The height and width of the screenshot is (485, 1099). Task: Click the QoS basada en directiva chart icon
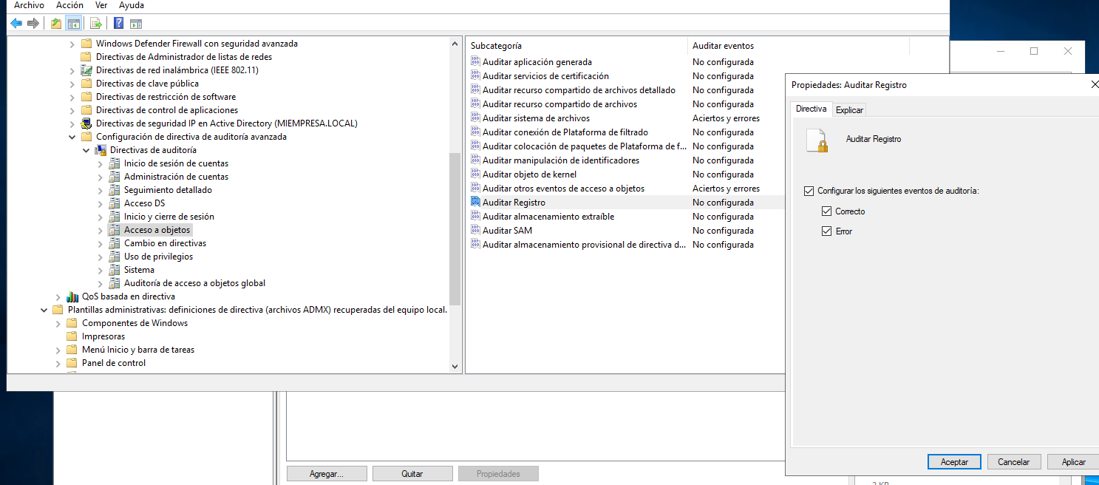72,296
